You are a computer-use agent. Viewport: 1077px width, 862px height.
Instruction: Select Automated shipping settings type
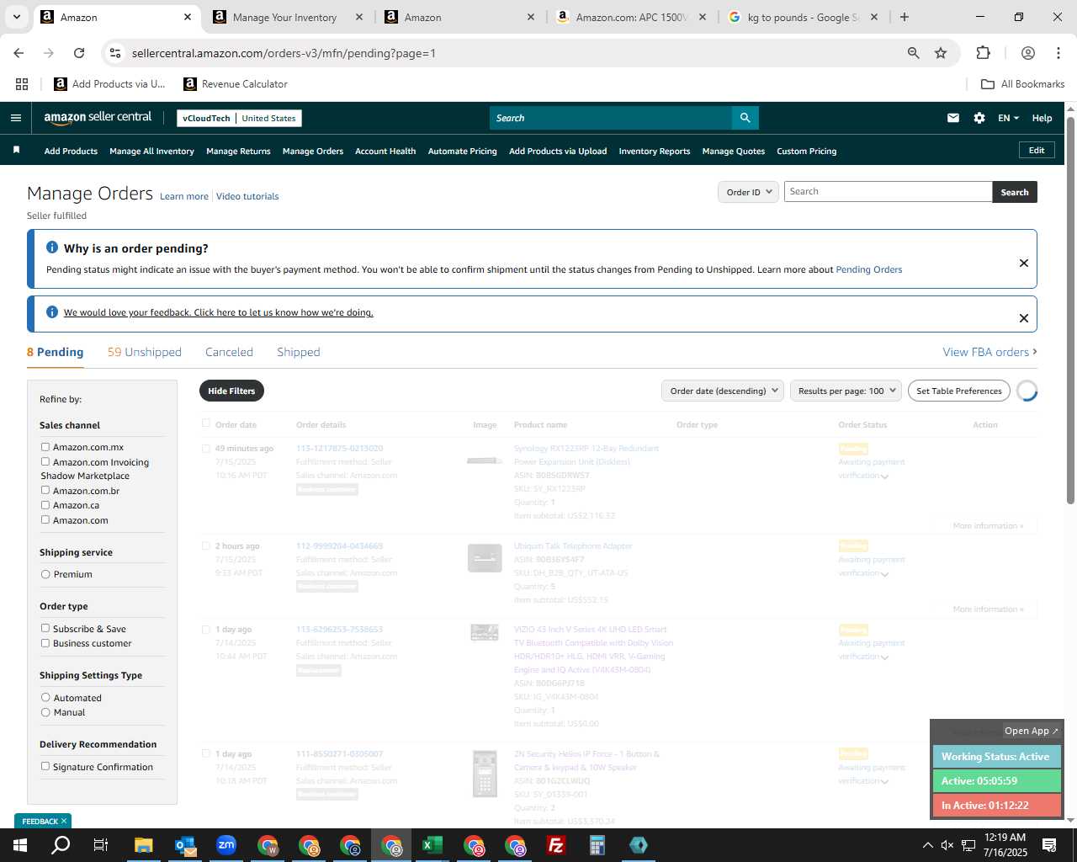click(x=45, y=697)
